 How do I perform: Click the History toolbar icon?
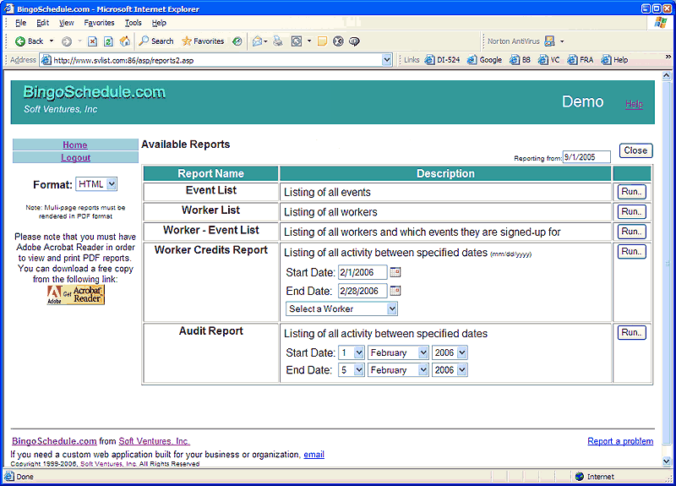click(237, 41)
